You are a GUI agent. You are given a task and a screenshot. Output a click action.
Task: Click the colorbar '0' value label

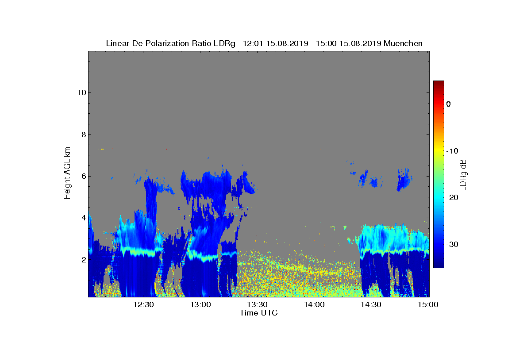point(448,104)
